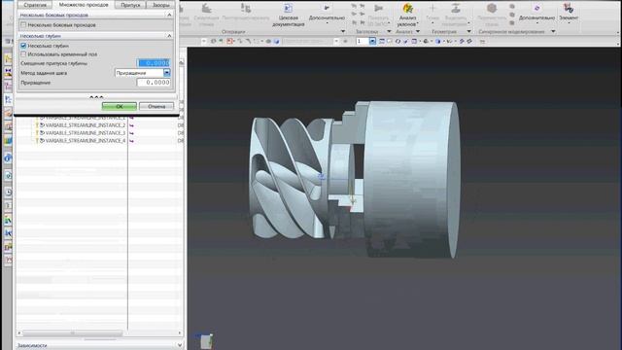
Task: Enable Использовать временный поз checkbox
Action: (23, 54)
